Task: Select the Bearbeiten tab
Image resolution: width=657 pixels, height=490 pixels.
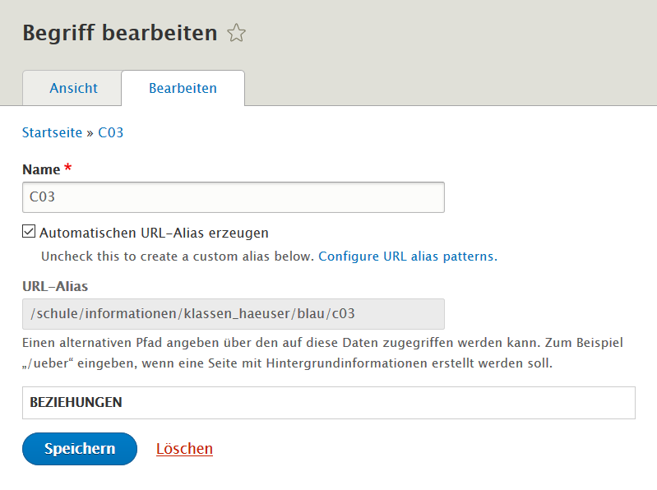Action: [183, 88]
